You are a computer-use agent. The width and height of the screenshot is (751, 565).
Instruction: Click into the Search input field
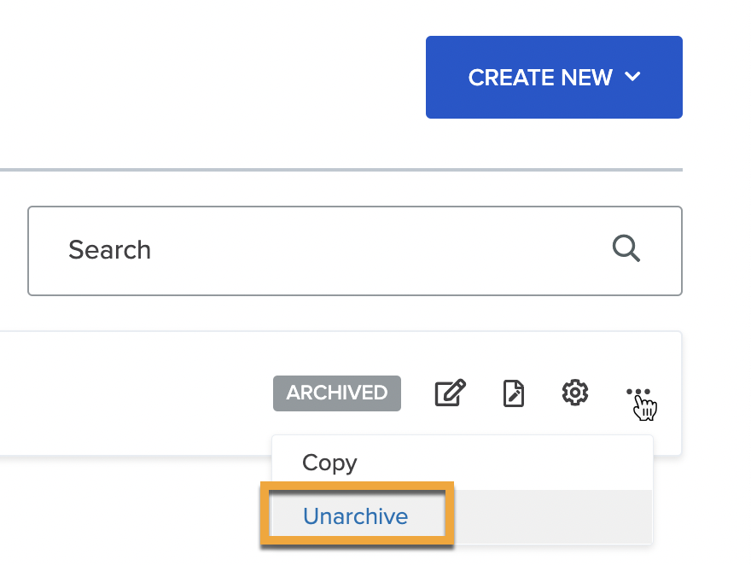tap(354, 251)
